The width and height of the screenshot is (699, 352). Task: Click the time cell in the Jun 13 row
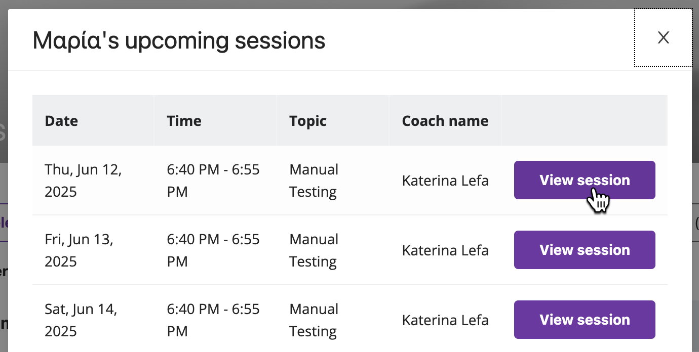[x=213, y=250]
